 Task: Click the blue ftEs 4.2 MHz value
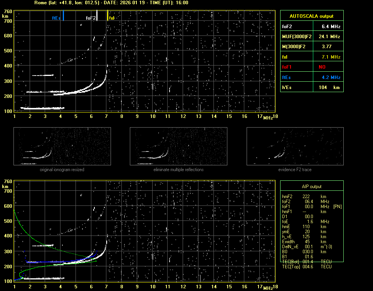[331, 77]
